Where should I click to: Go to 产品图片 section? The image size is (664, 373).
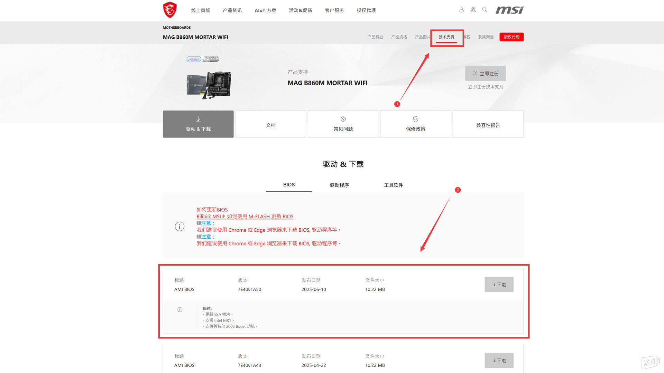pos(422,37)
